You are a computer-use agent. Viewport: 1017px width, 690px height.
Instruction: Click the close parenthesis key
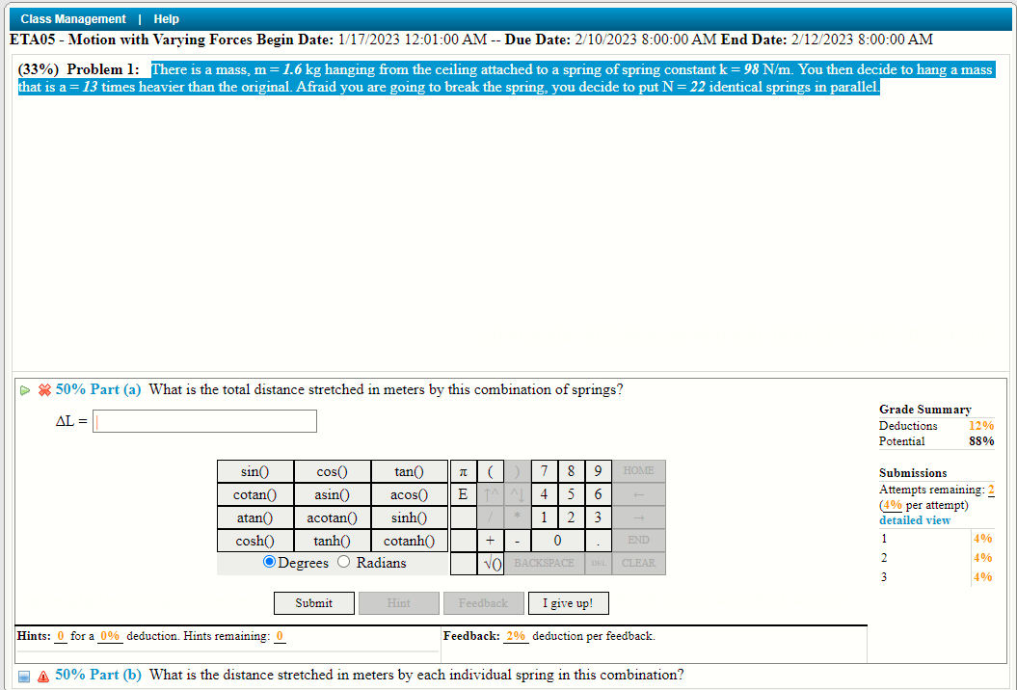click(517, 471)
